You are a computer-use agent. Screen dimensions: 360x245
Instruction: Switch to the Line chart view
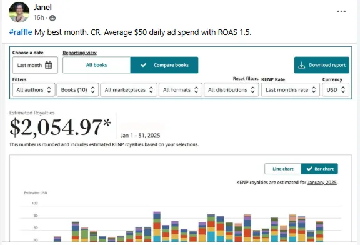pos(283,169)
